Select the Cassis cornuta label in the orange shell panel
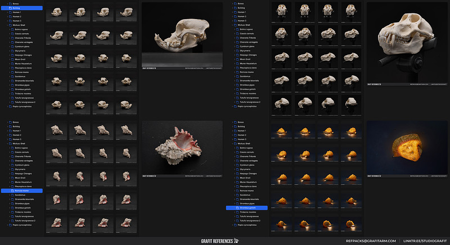The image size is (450, 245). click(247, 152)
